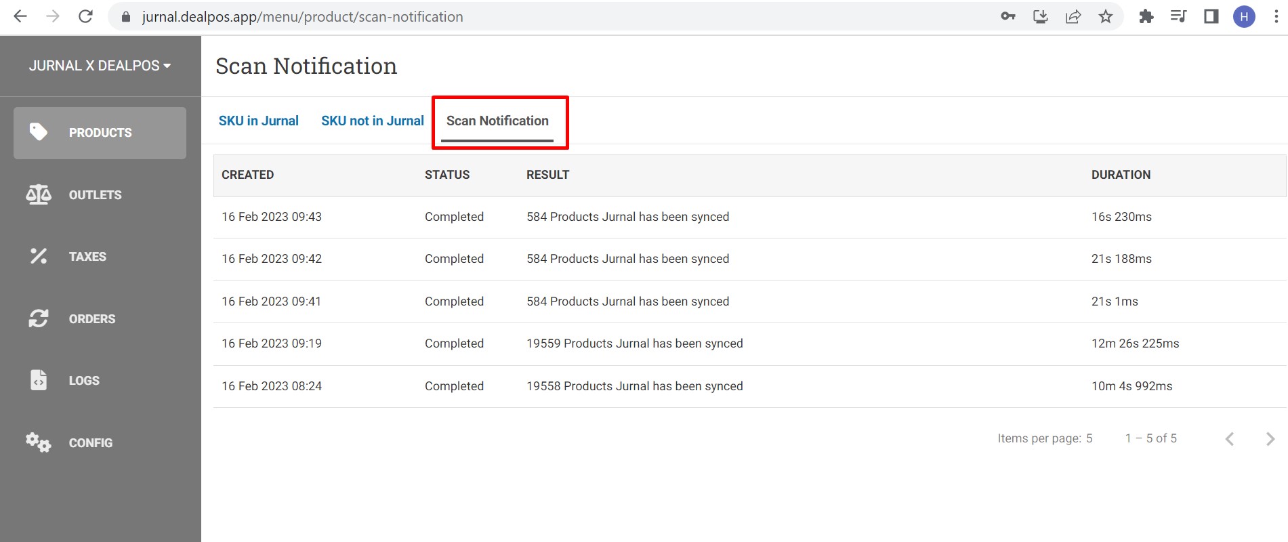Bookmark this page with the star icon

(1106, 16)
